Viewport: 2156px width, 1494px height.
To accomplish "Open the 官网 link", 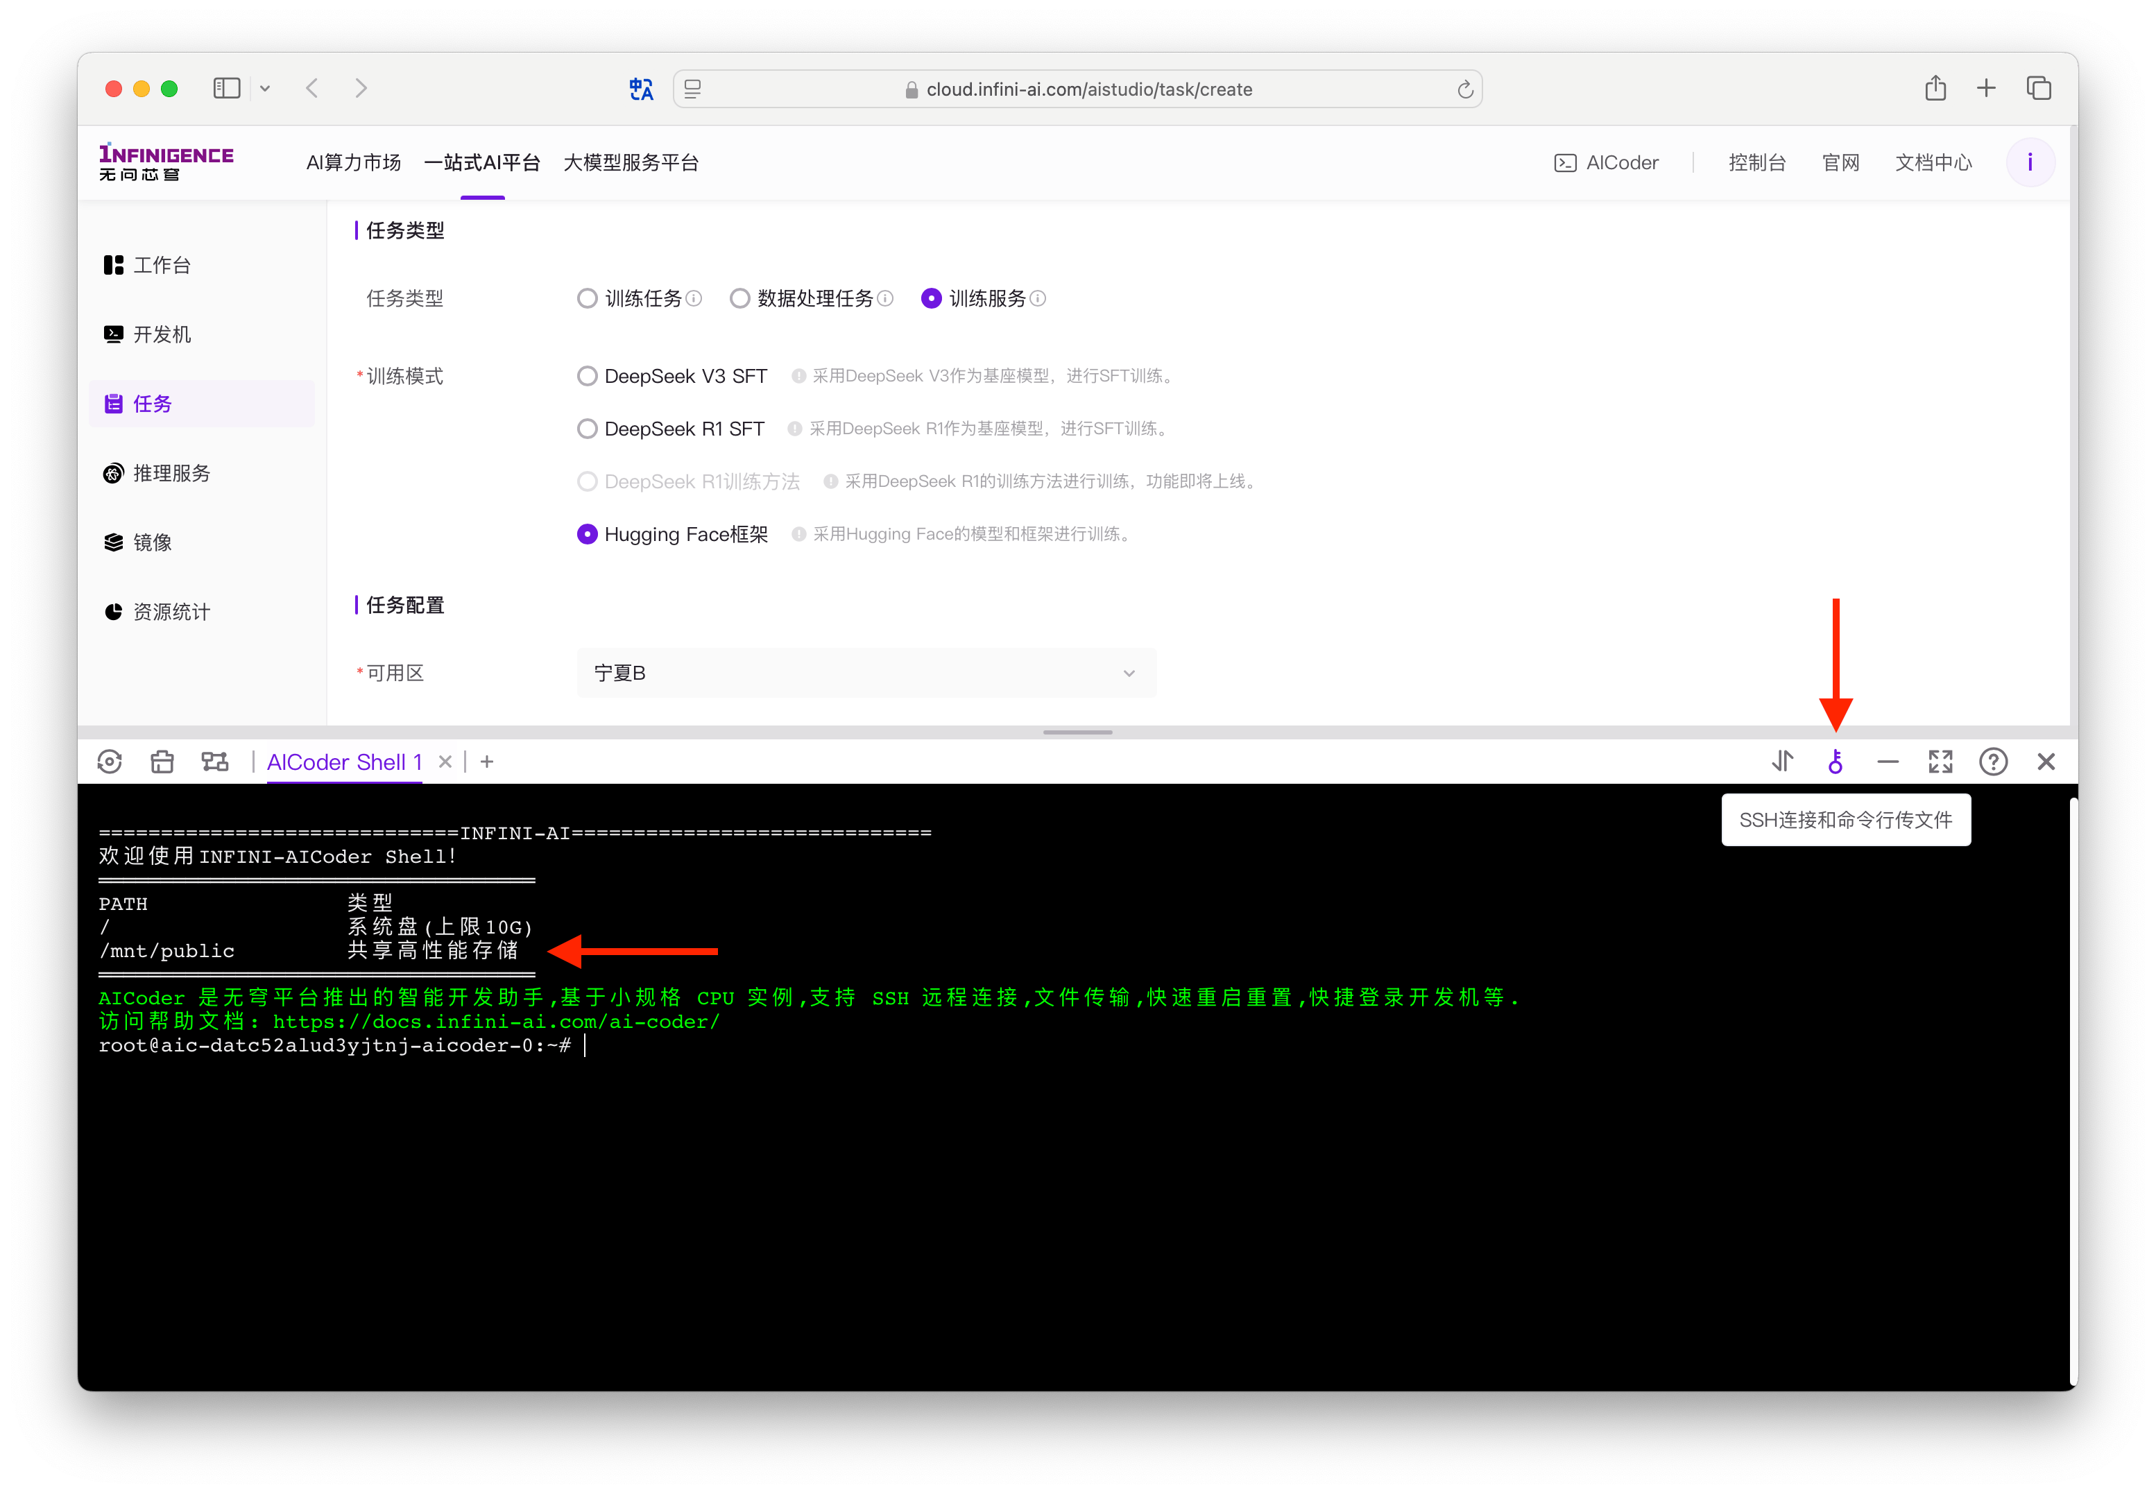I will pos(1840,163).
